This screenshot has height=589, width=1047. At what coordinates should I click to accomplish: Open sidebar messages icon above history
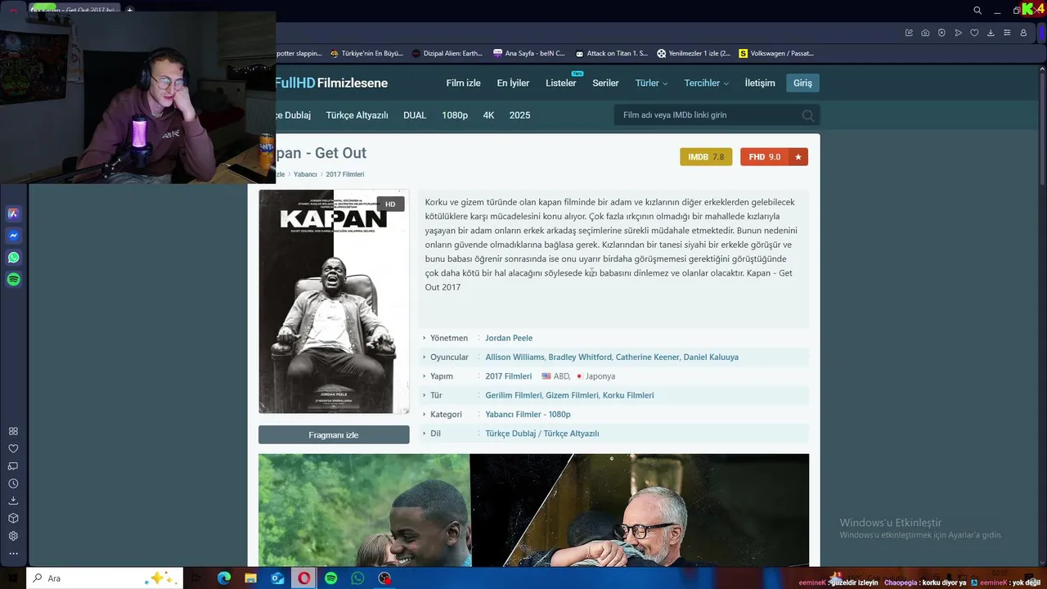(x=13, y=466)
